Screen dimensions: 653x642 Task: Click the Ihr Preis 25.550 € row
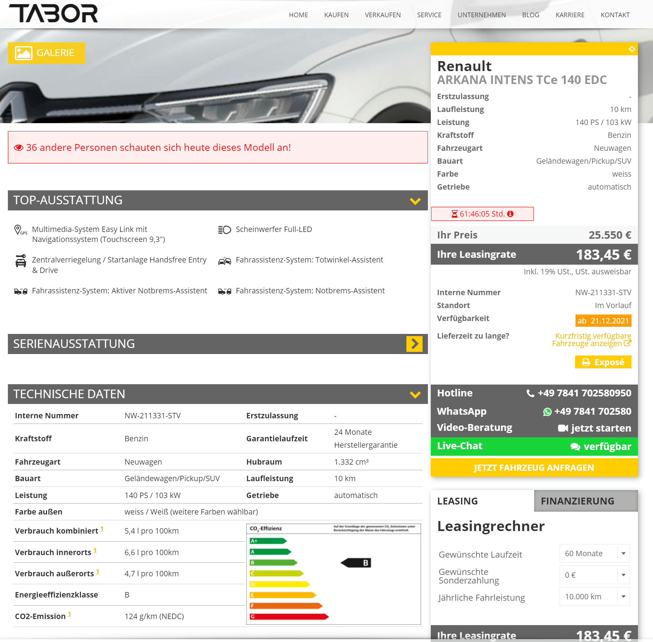pyautogui.click(x=534, y=235)
